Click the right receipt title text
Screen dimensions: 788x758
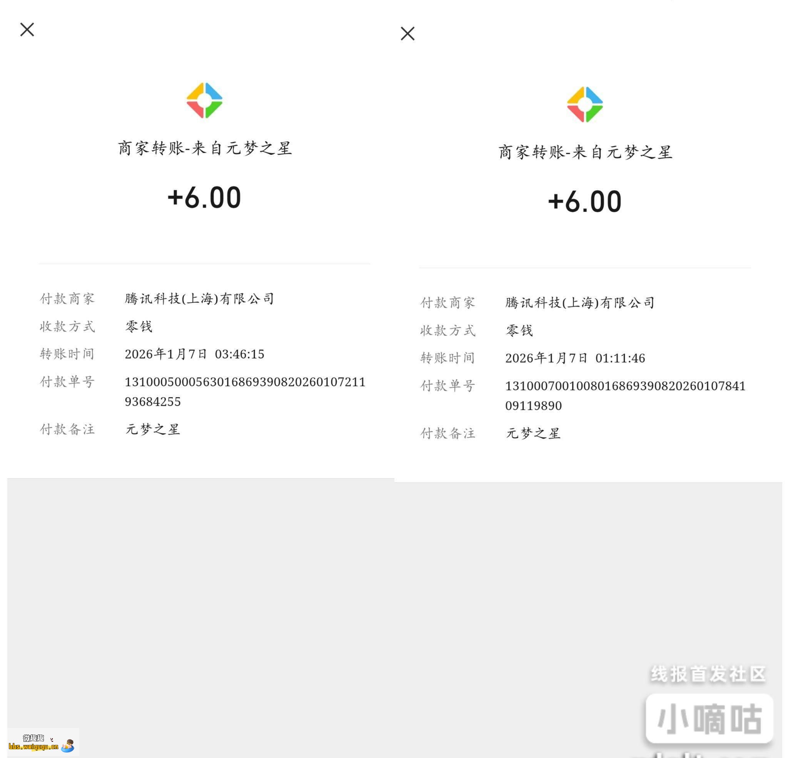585,152
